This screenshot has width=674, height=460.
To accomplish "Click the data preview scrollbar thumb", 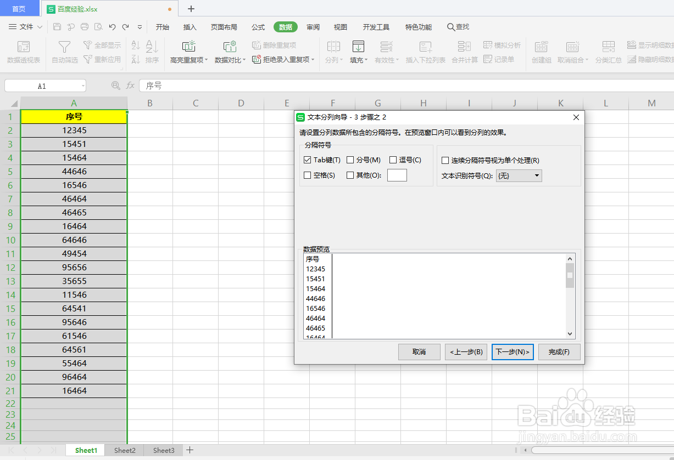I will pos(570,275).
